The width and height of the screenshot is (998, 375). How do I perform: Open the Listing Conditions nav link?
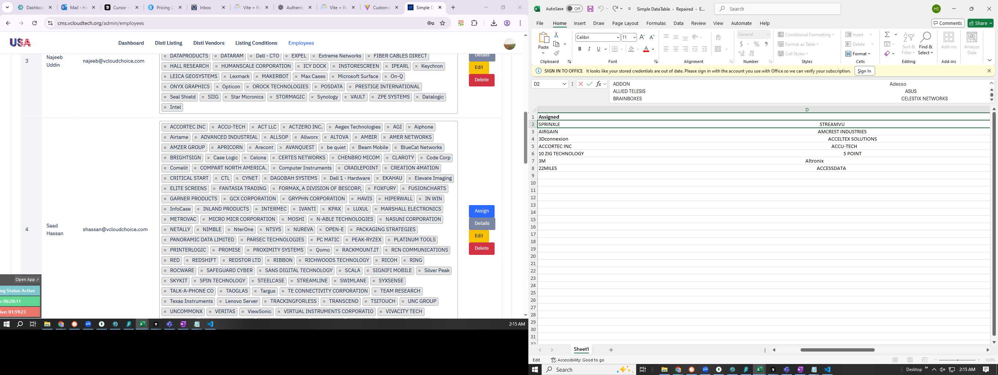[256, 43]
